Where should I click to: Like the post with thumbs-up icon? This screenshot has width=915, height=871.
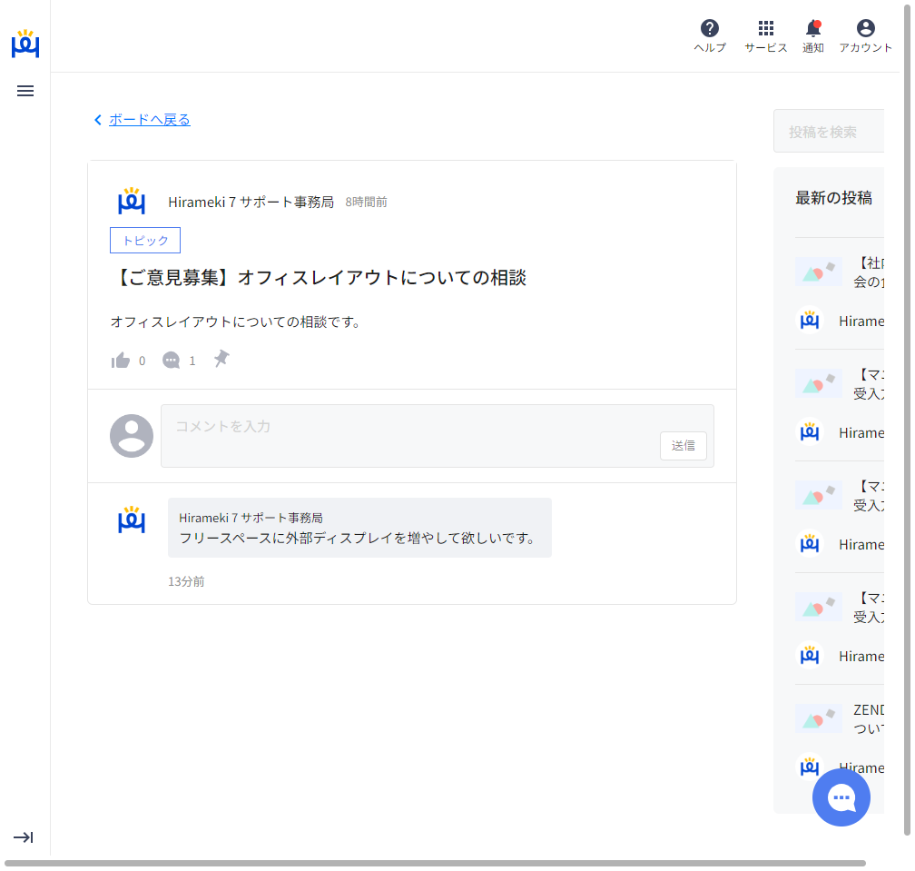click(121, 361)
